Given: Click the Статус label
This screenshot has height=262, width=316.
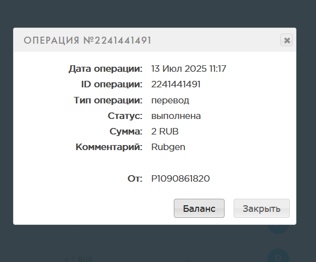Looking at the screenshot, I should pyautogui.click(x=125, y=116).
